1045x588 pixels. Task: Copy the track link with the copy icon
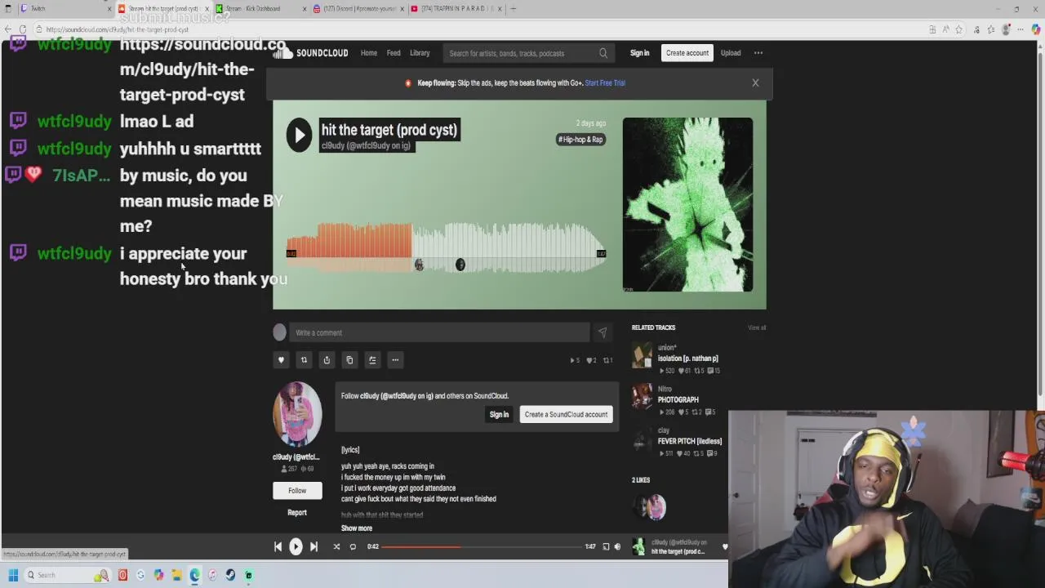point(349,360)
